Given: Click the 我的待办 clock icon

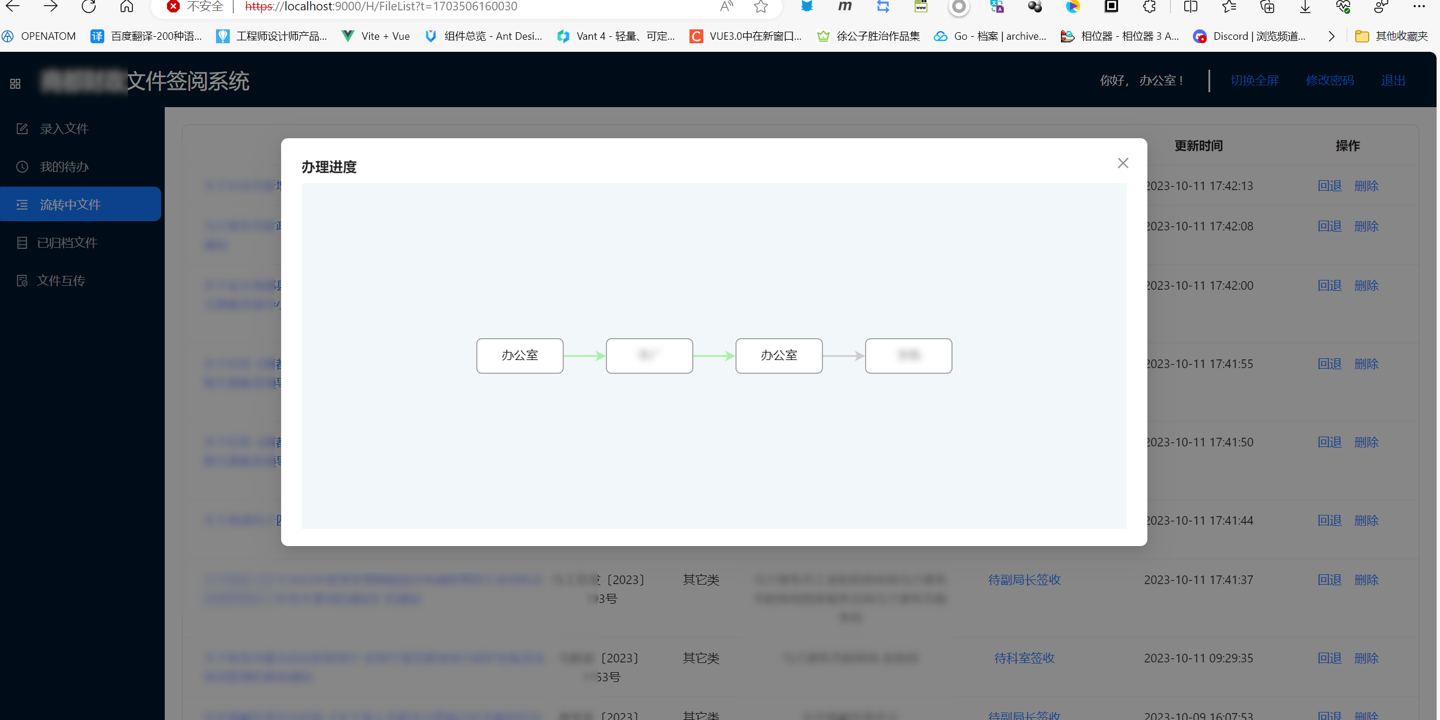Looking at the screenshot, I should (22, 167).
